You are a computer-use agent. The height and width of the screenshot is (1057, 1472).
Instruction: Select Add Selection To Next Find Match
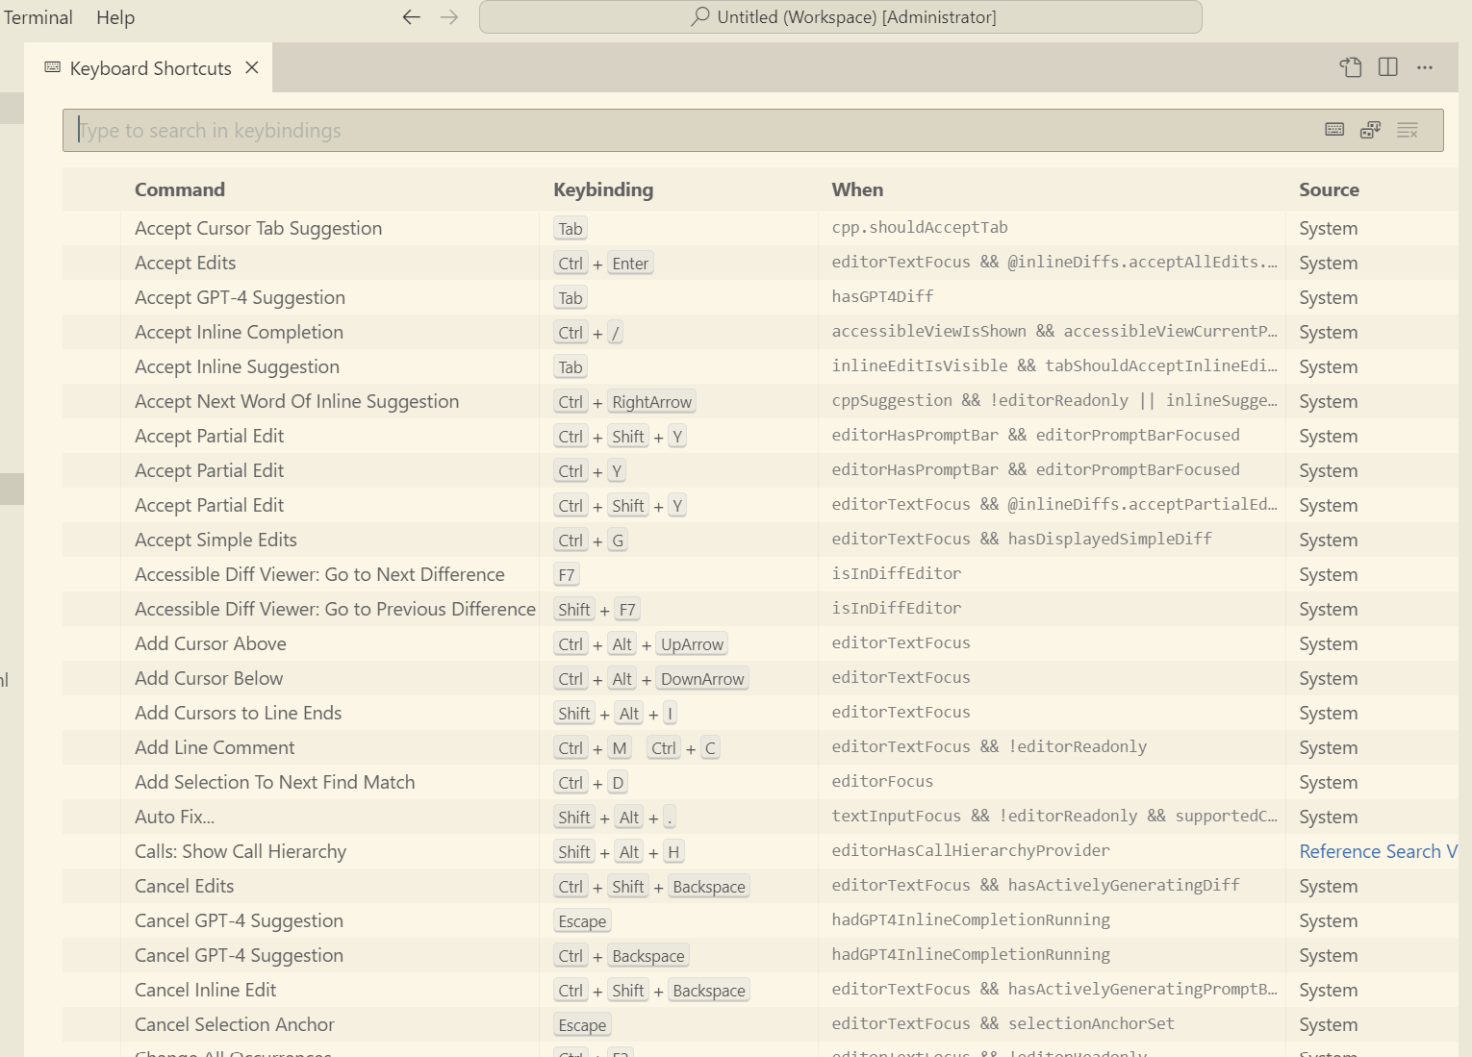coord(760,782)
